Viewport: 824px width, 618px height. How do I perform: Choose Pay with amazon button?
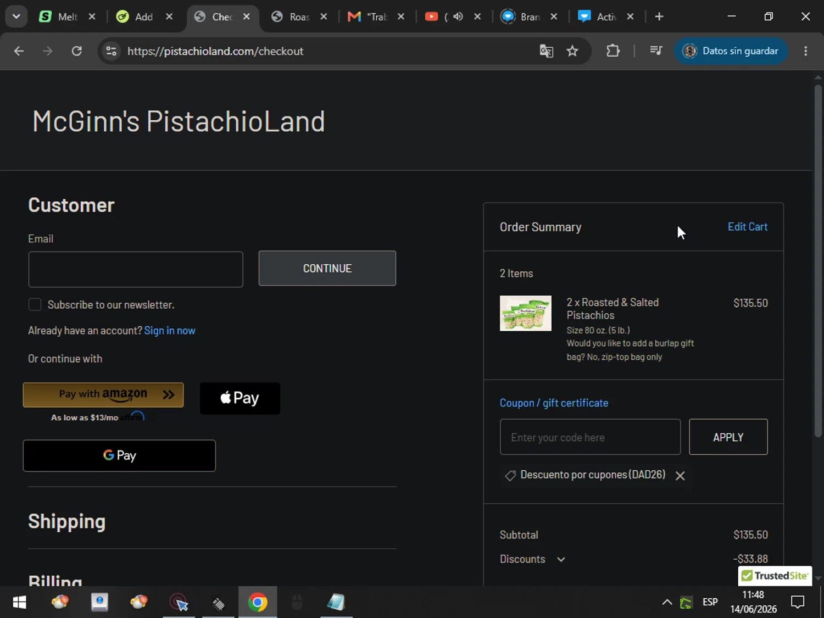(x=103, y=395)
